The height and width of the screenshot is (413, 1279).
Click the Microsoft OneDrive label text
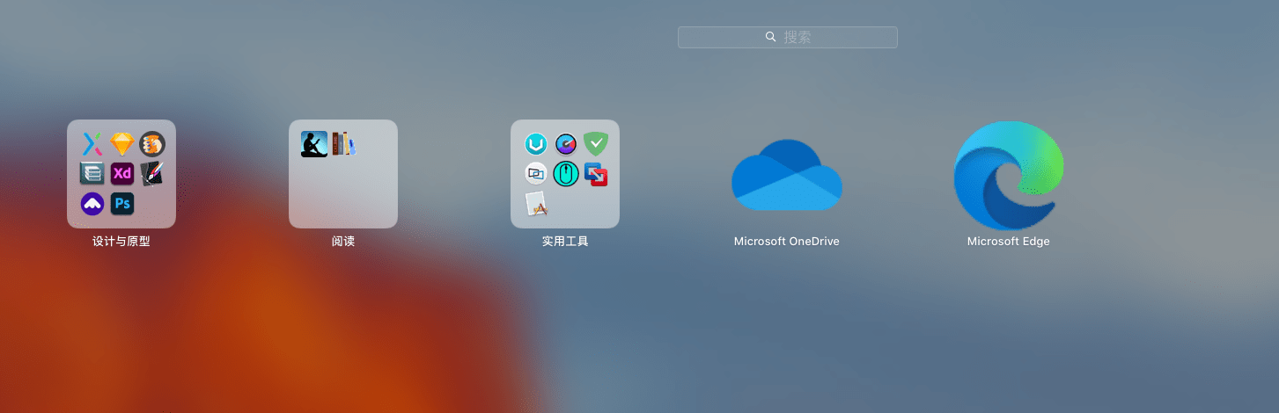(x=787, y=241)
